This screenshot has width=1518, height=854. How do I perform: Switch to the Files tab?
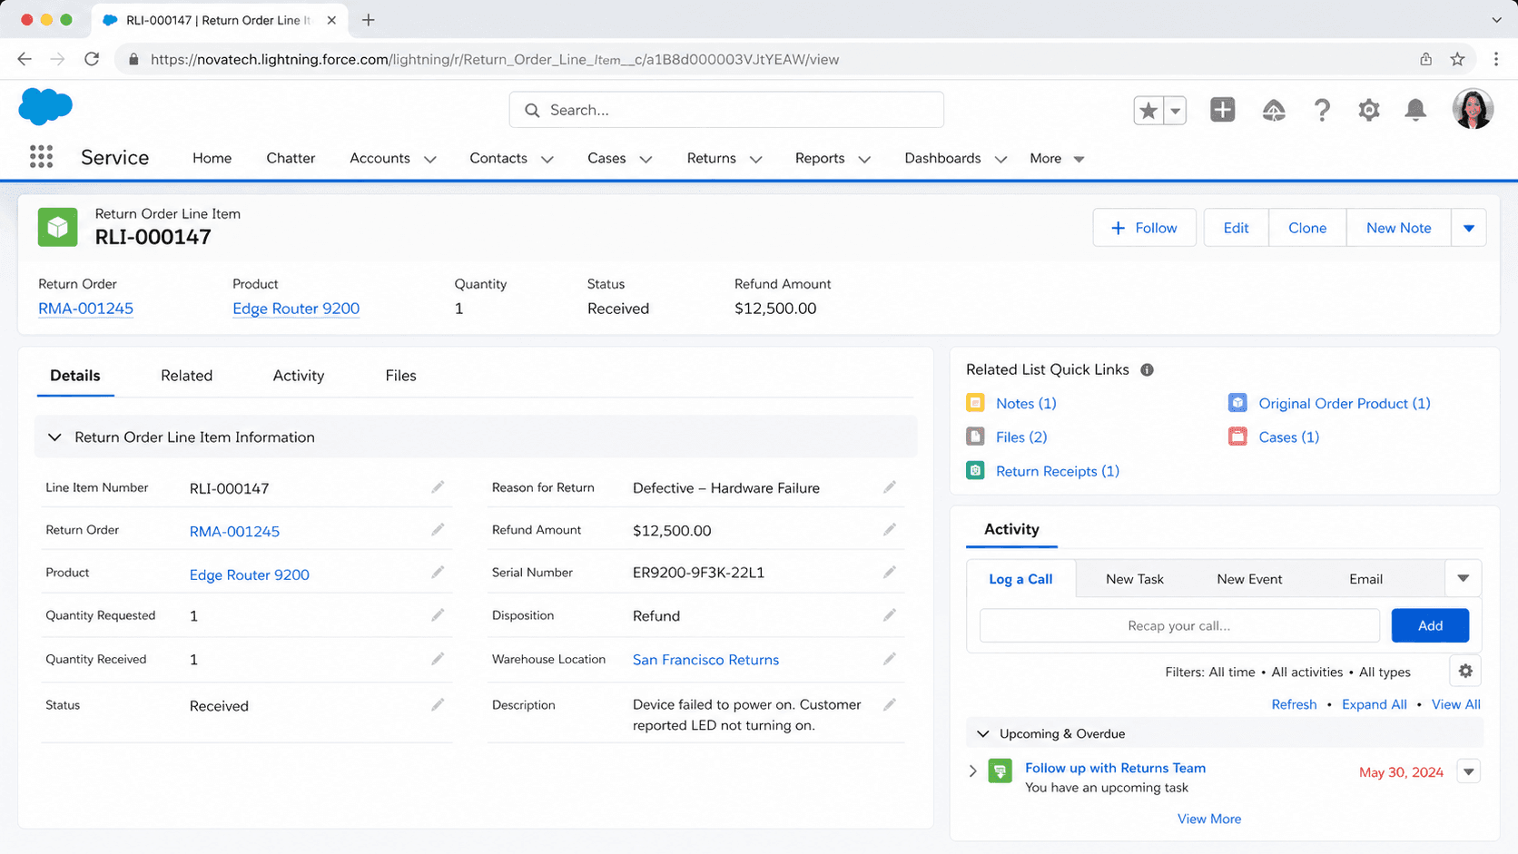[400, 376]
